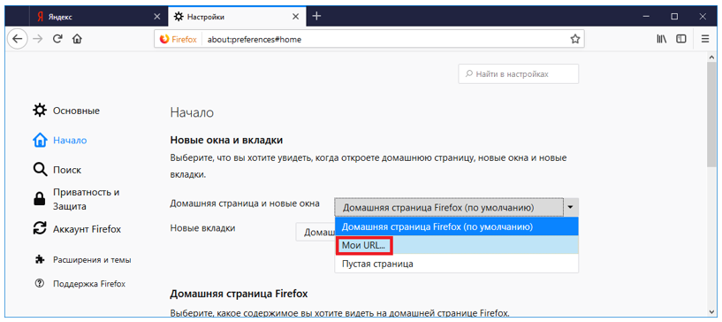This screenshot has height=322, width=722.
Task: Open the home page icon in toolbar
Action: click(x=78, y=39)
